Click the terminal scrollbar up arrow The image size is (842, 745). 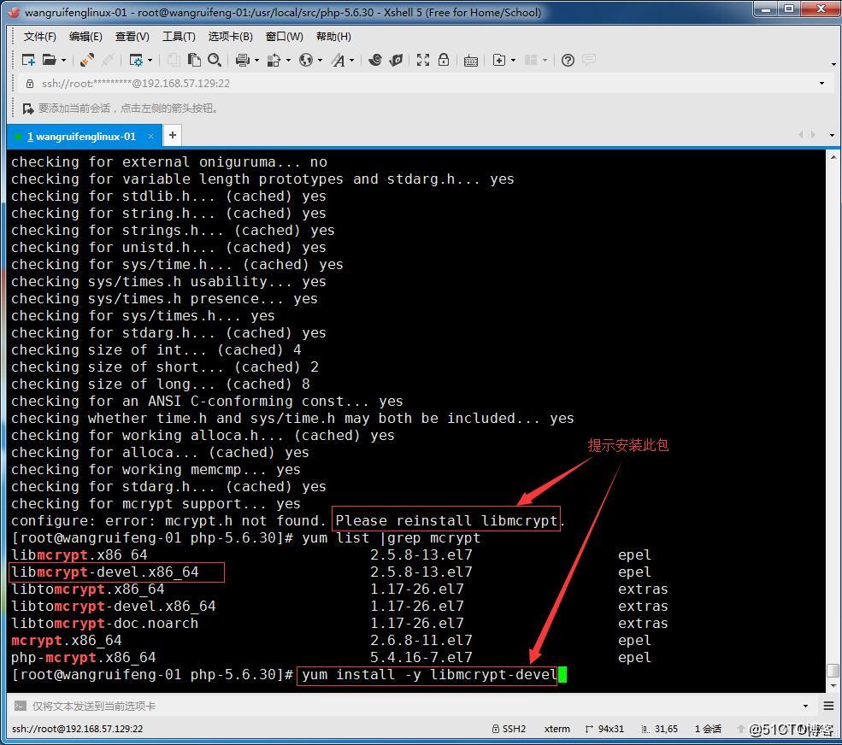(x=833, y=157)
